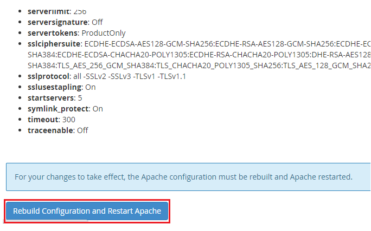Click the serversignature setting label
Viewport: 371px width, 231px height.
click(57, 22)
